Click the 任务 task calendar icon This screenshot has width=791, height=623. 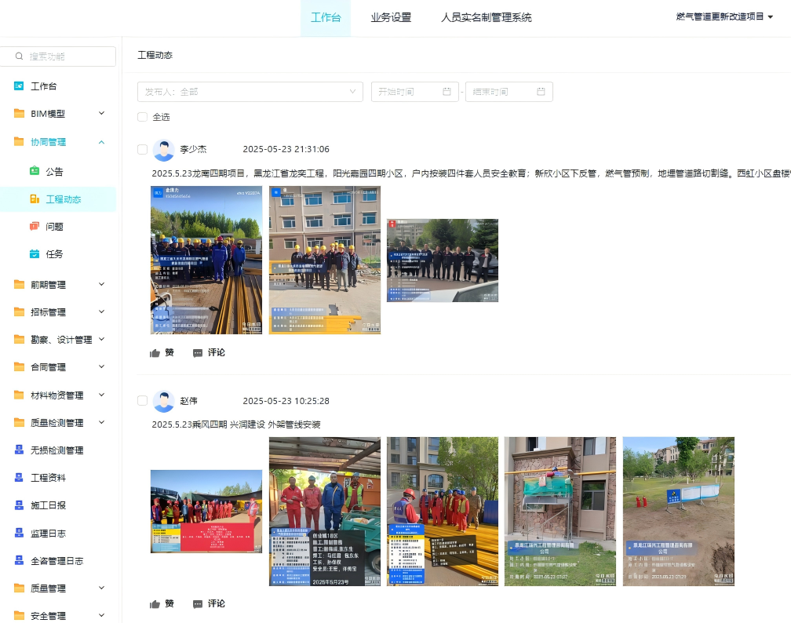coord(35,254)
